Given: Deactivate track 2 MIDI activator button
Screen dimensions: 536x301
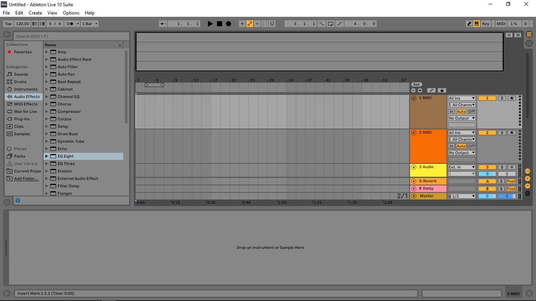Looking at the screenshot, I should [x=487, y=133].
